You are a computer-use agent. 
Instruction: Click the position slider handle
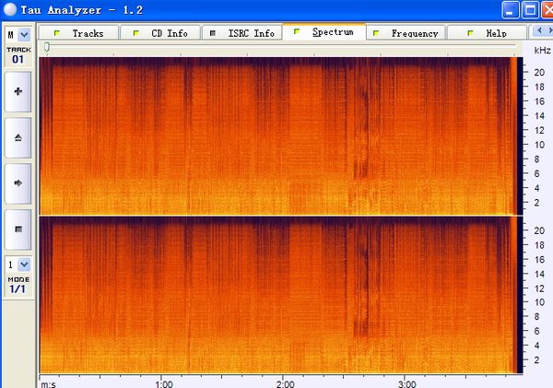pos(47,47)
